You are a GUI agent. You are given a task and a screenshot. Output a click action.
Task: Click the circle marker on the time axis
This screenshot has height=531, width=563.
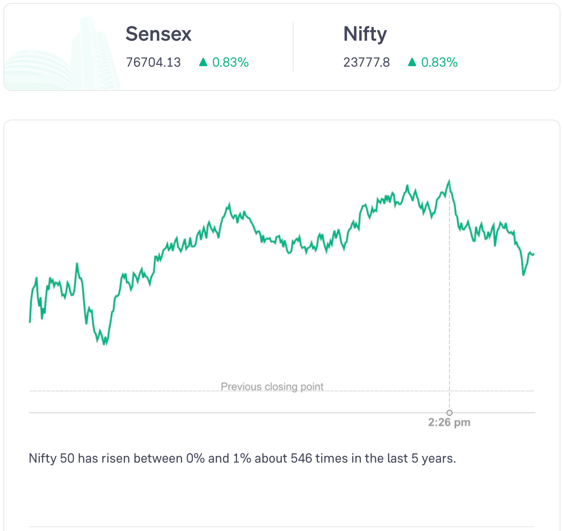[450, 413]
